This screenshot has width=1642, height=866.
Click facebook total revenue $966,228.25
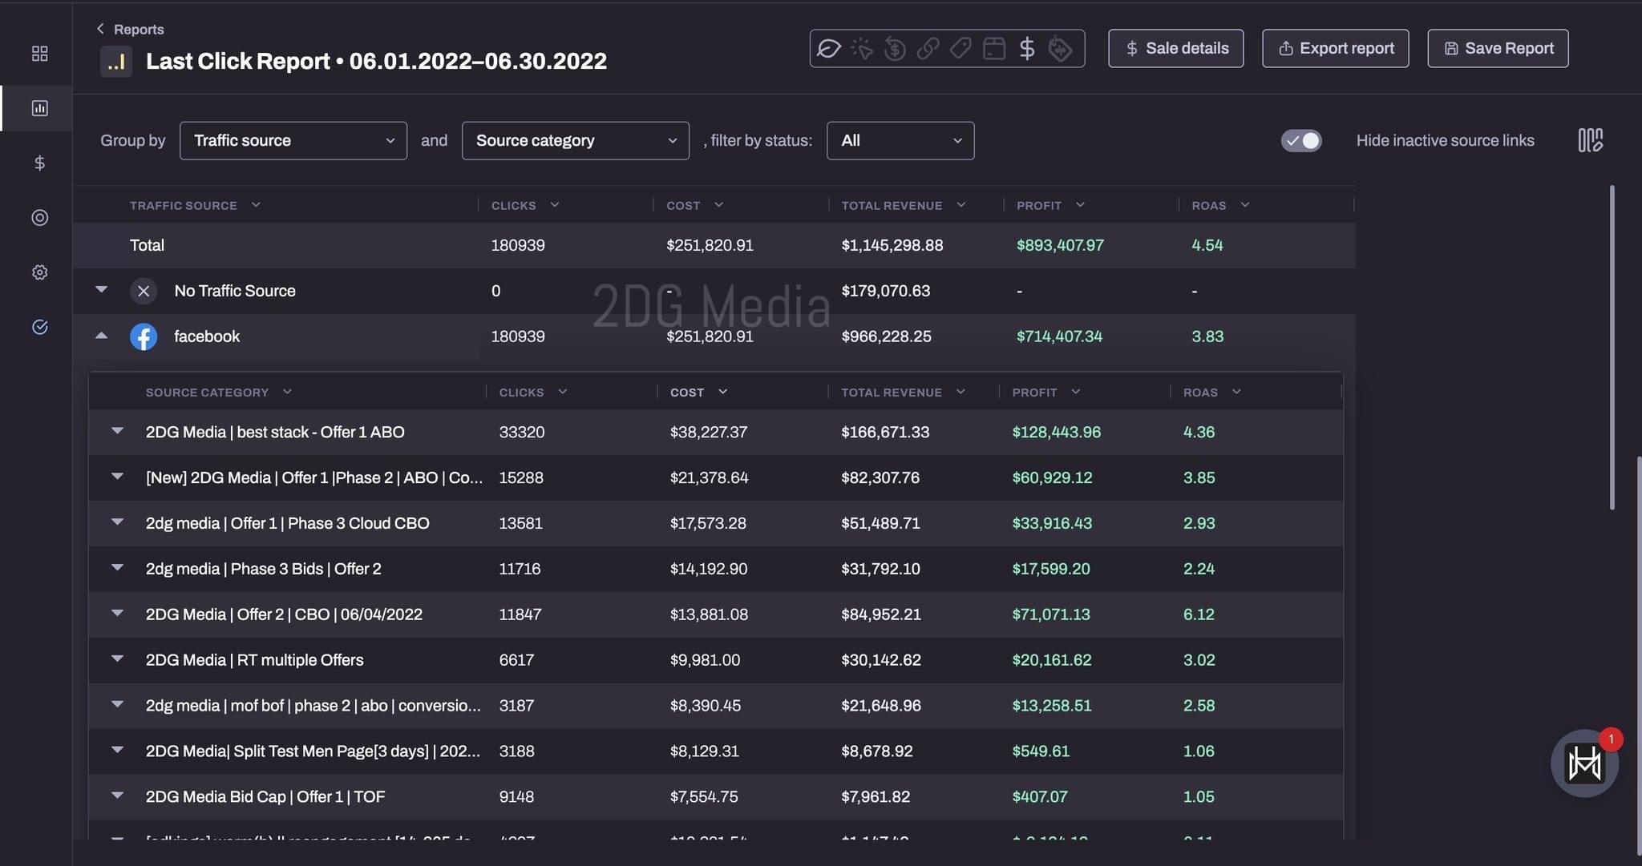[x=886, y=336]
